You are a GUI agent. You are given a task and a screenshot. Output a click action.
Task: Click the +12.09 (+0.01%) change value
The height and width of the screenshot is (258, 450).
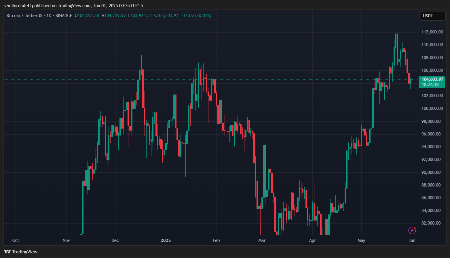coord(196,16)
